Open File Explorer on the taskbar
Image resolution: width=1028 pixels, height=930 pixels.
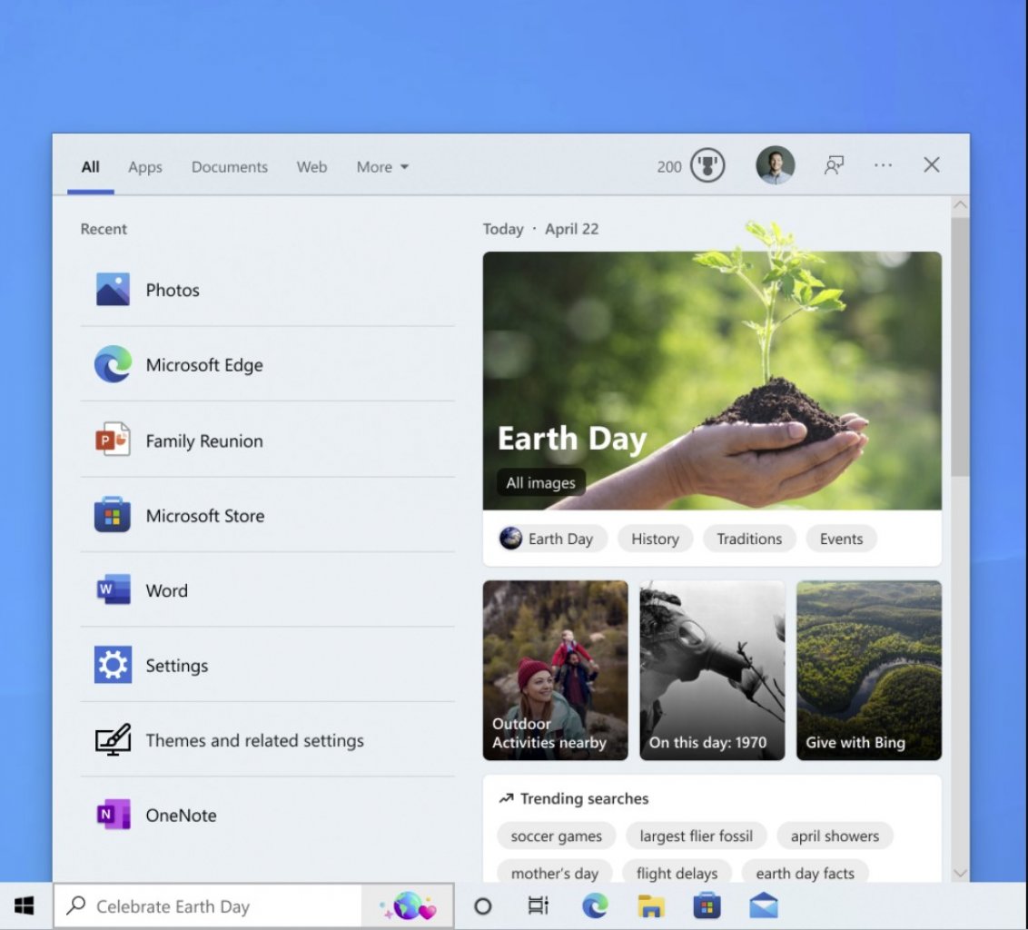coord(651,905)
